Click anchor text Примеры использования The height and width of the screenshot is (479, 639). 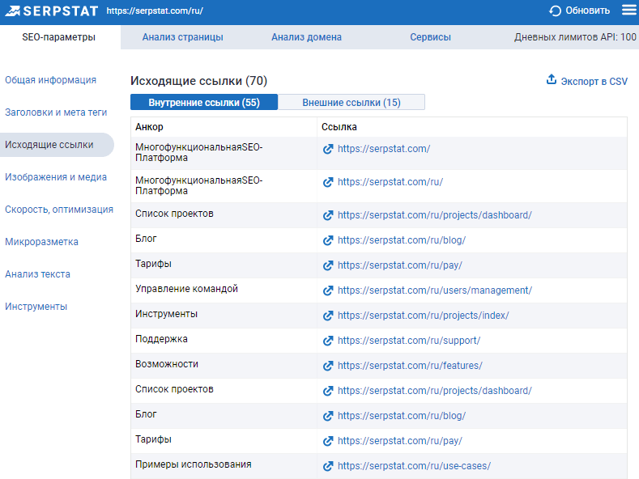(194, 464)
